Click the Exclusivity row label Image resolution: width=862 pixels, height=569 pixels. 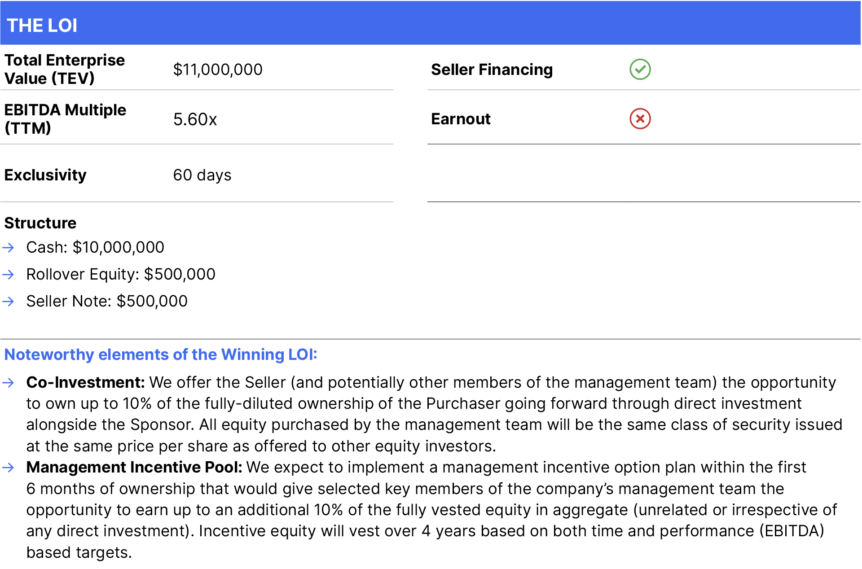coord(45,175)
